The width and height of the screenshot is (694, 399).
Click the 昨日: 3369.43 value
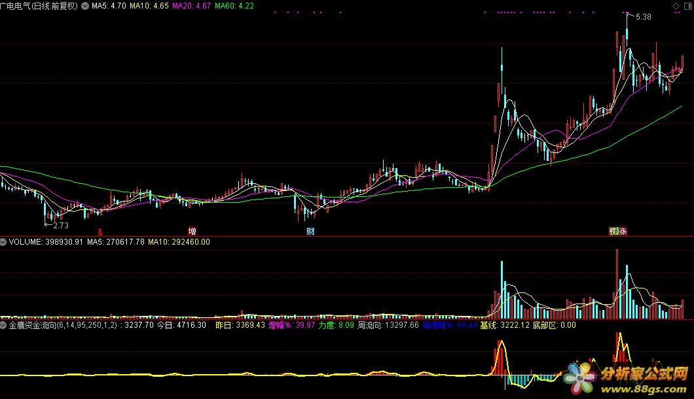coord(240,325)
